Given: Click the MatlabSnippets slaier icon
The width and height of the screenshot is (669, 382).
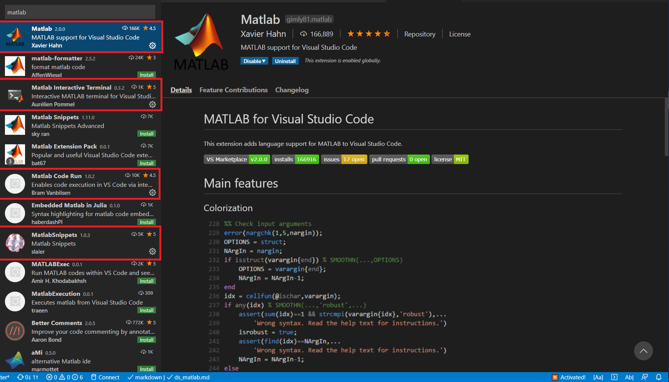Looking at the screenshot, I should point(15,243).
